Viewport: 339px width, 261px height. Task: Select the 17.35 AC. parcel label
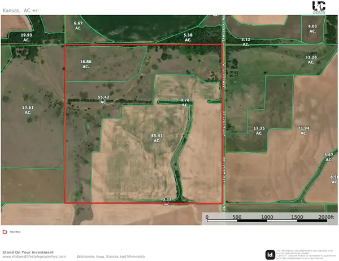coord(259,131)
